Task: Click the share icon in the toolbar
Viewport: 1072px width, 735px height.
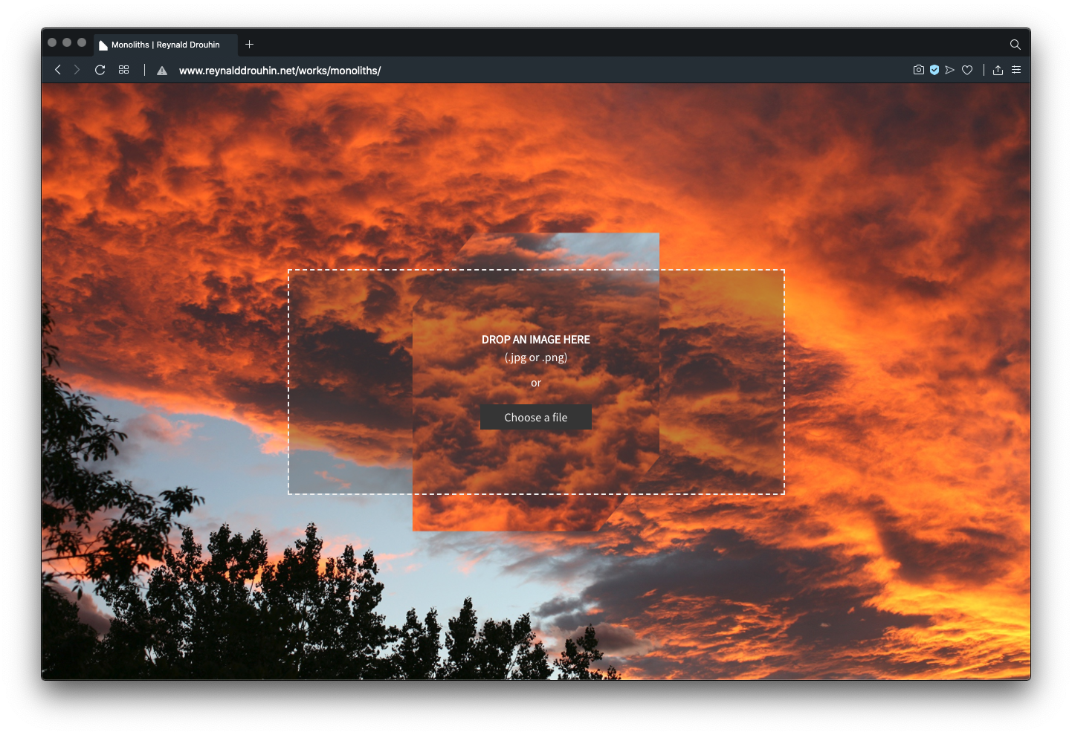Action: 998,70
